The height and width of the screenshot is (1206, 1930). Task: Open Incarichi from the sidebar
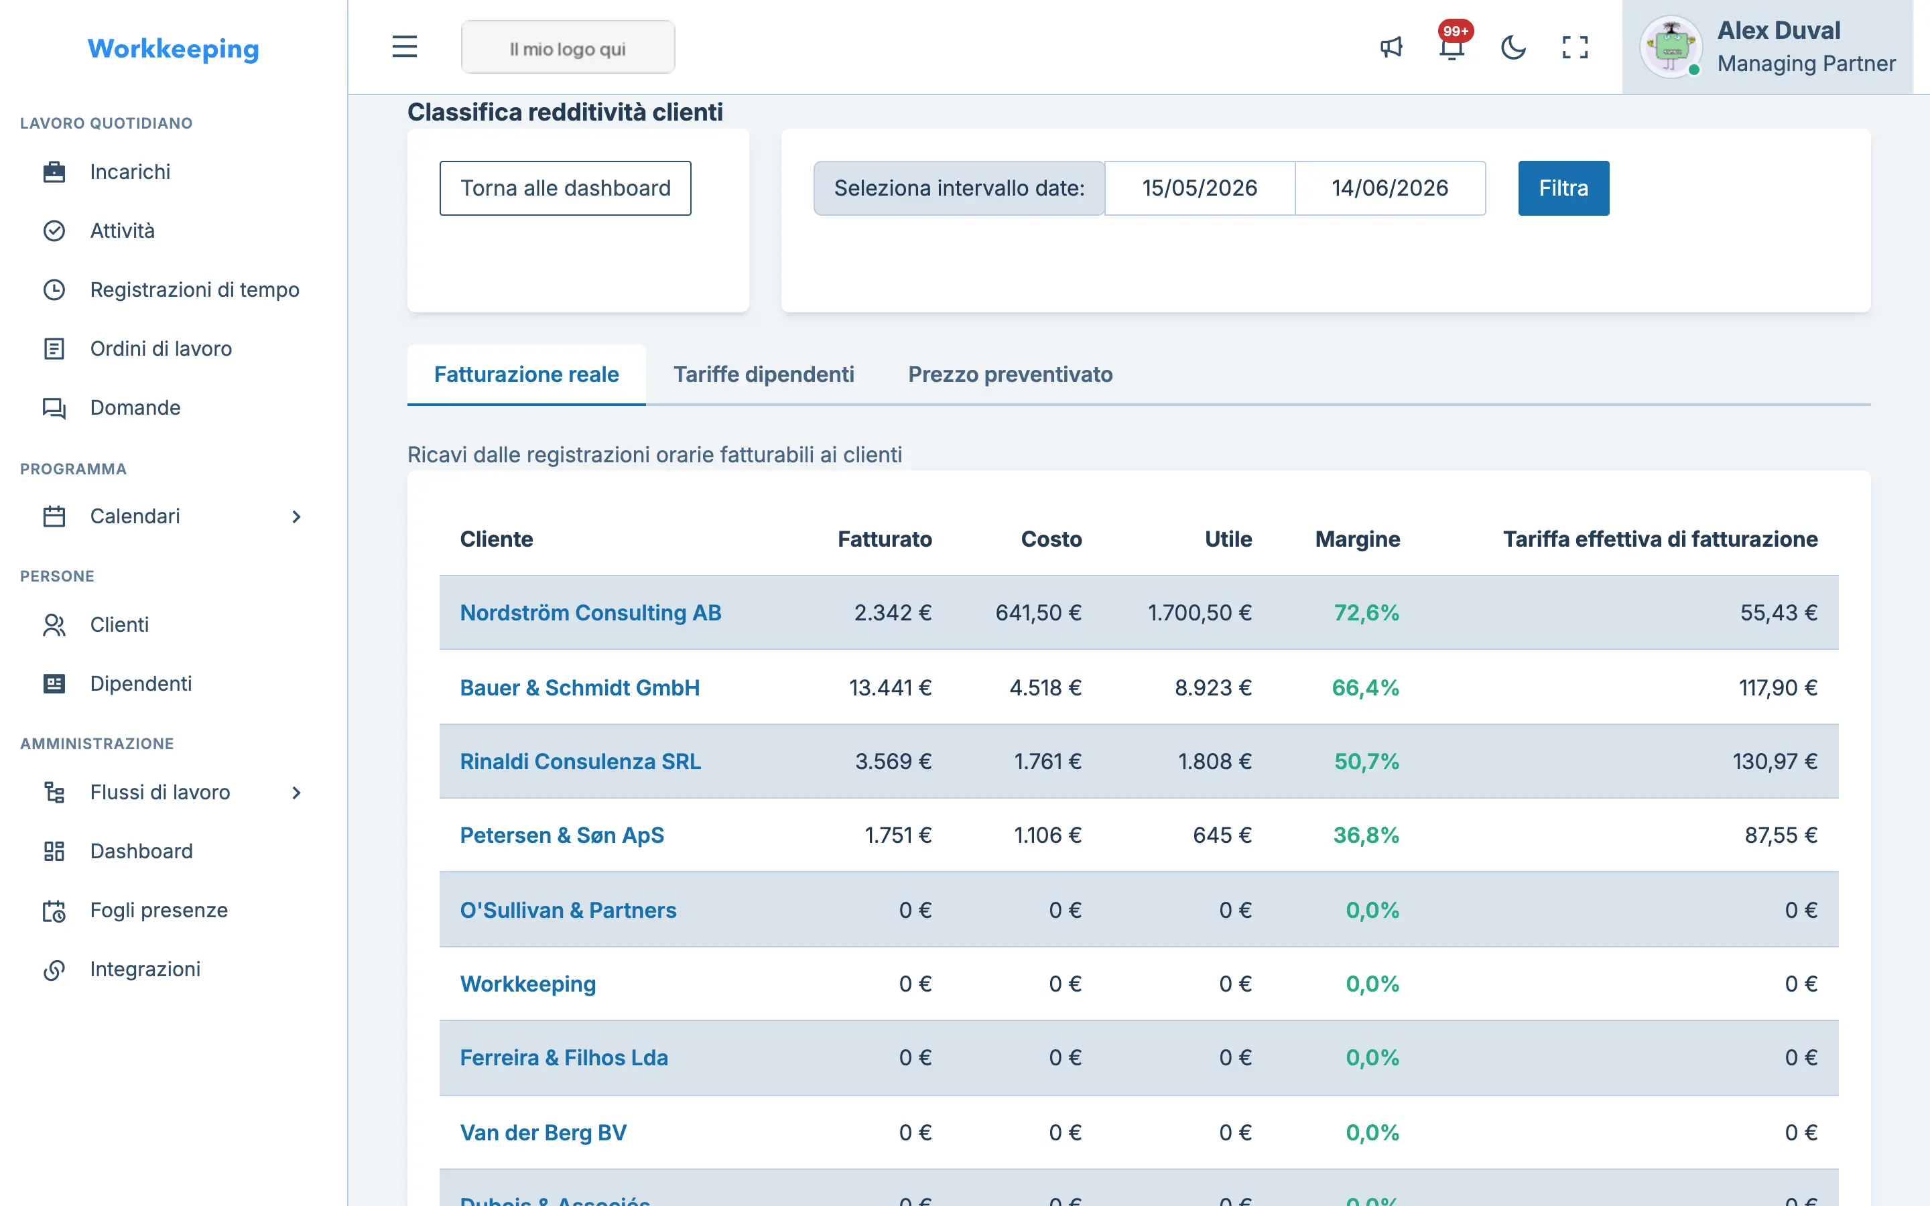(x=130, y=172)
